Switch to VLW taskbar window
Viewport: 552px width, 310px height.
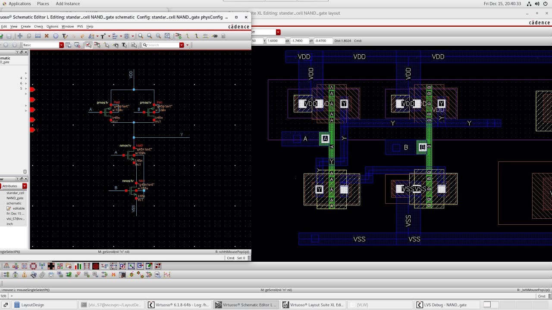(x=379, y=305)
